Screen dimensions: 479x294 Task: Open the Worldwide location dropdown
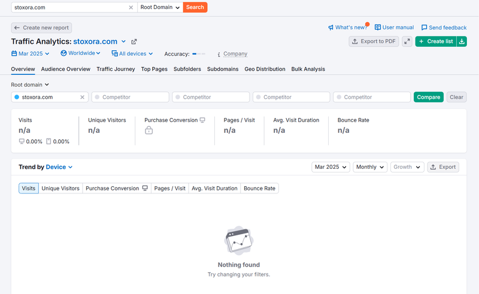81,53
